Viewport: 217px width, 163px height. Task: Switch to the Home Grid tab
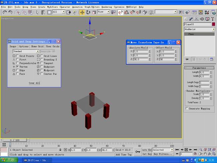pos(37,46)
